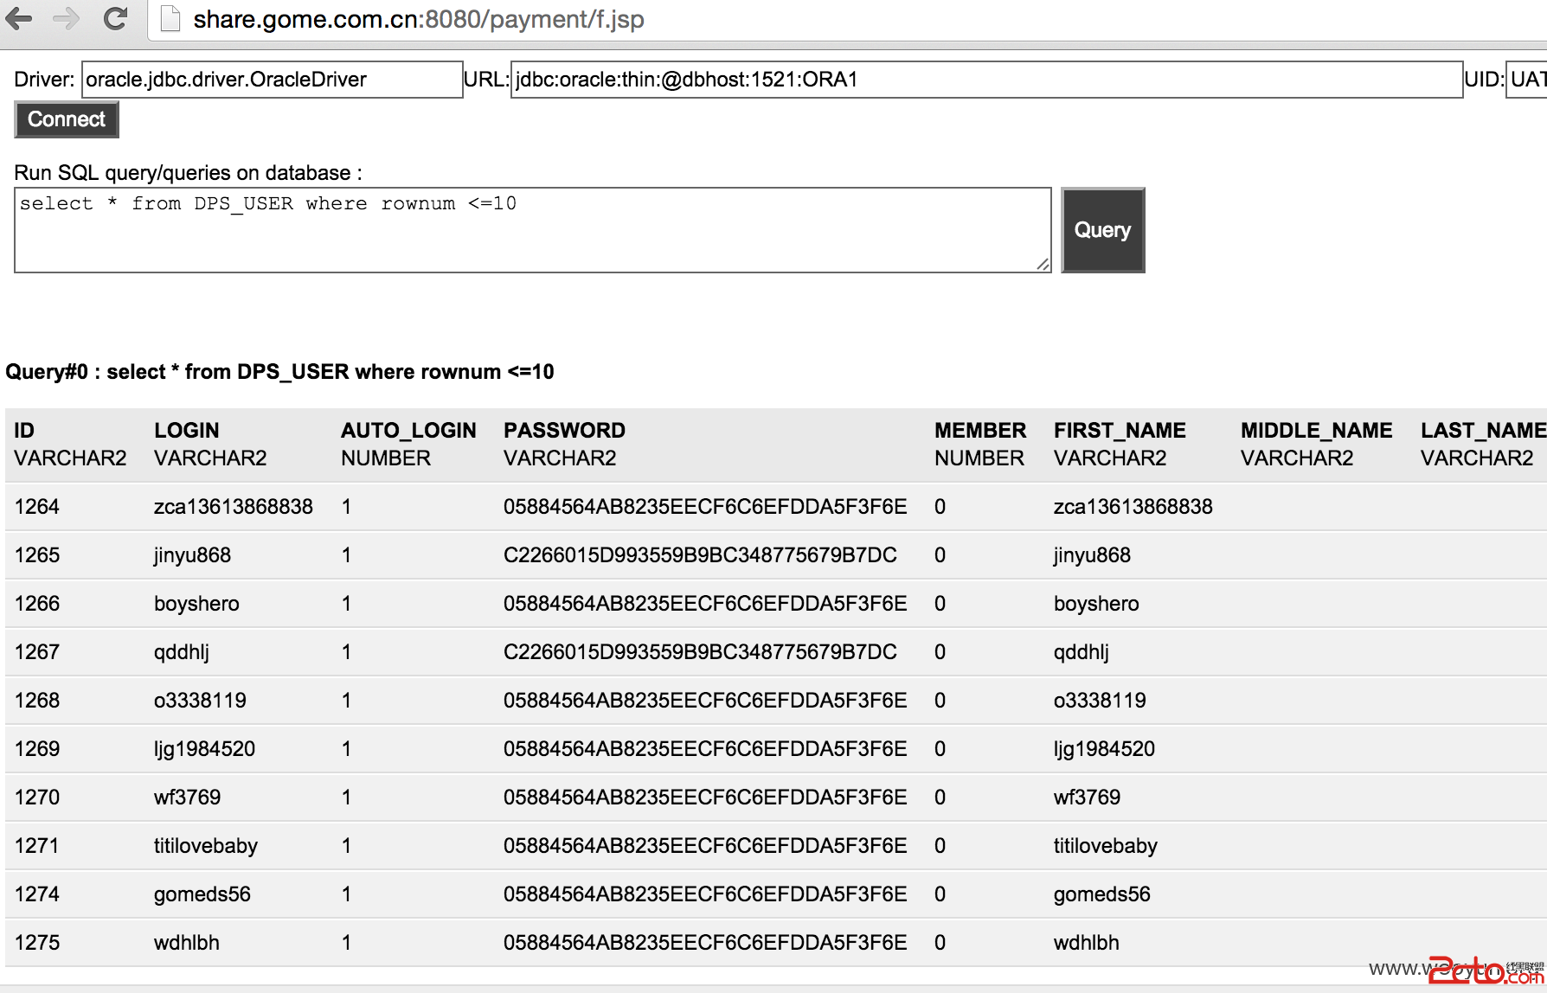Click the FIRST_NAME column header

click(x=1120, y=430)
